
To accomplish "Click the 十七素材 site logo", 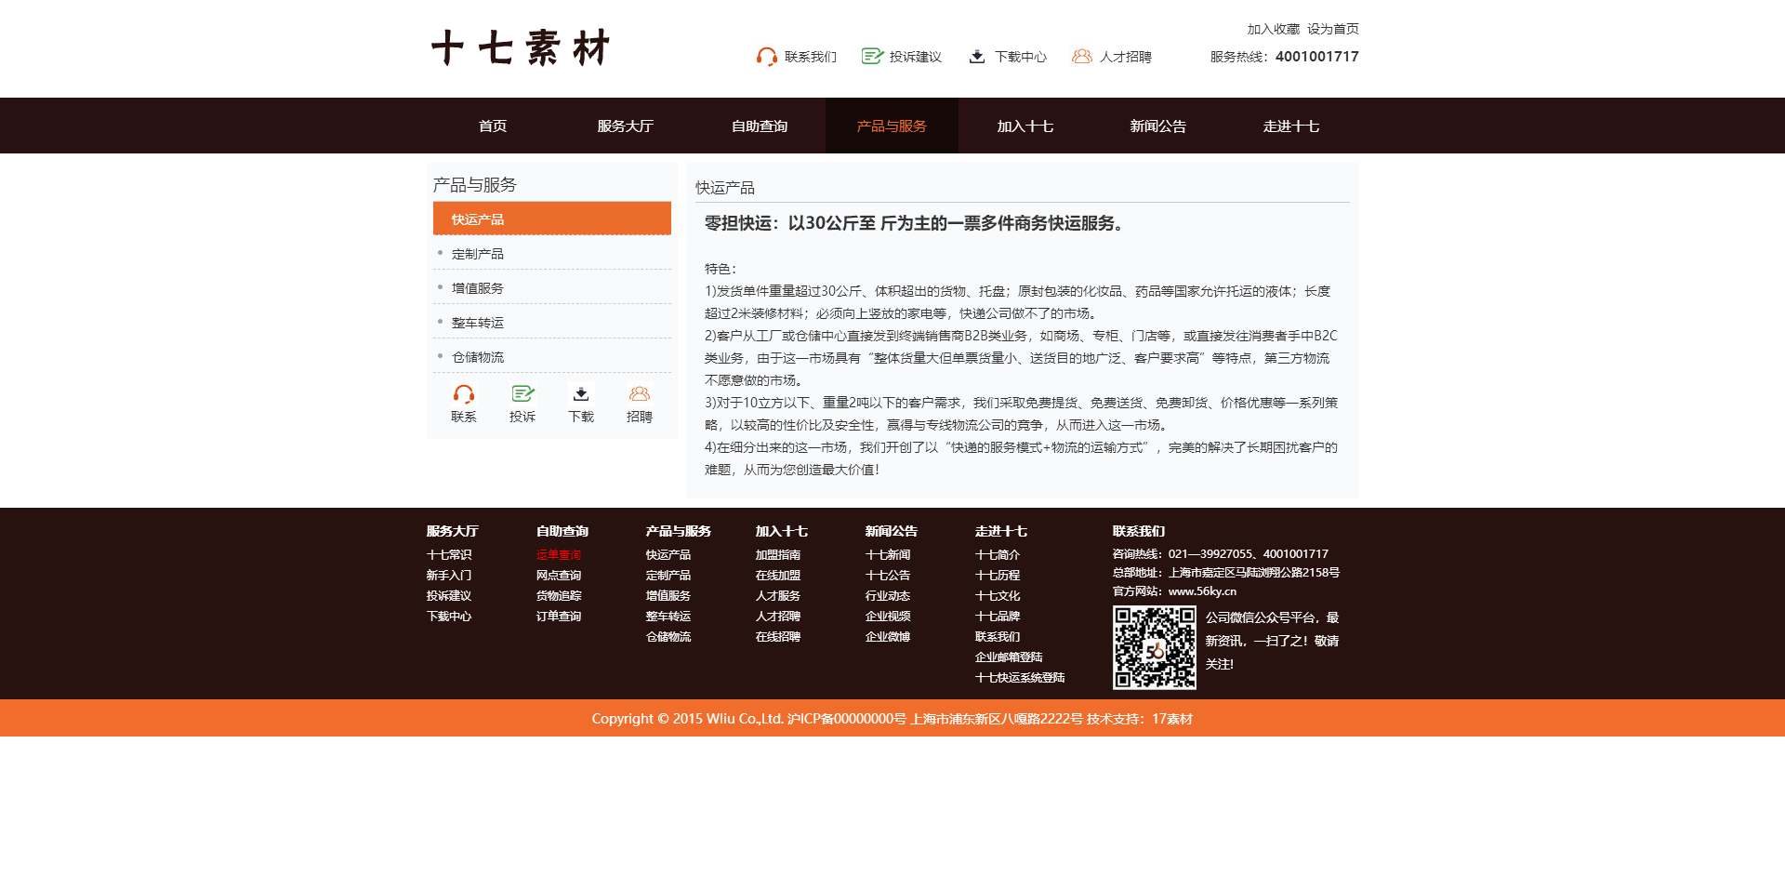I will 521,48.
